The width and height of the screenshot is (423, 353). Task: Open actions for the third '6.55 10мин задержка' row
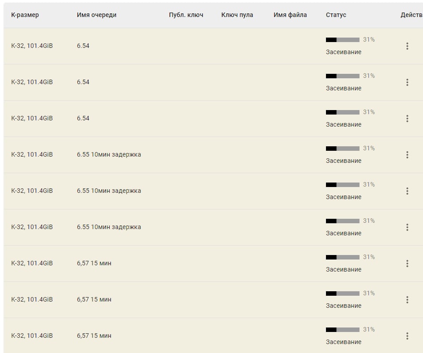click(x=407, y=227)
